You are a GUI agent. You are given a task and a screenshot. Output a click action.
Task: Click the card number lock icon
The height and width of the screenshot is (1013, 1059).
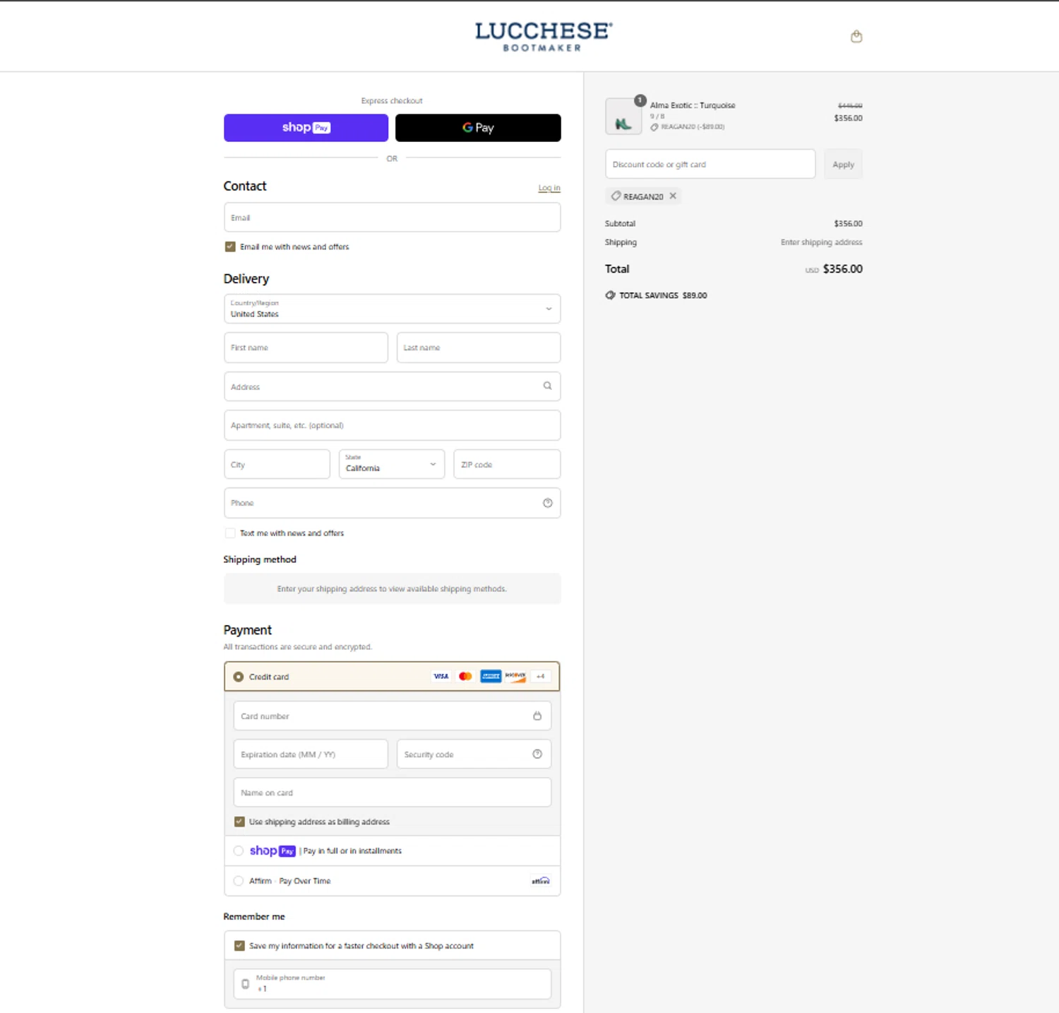(537, 716)
